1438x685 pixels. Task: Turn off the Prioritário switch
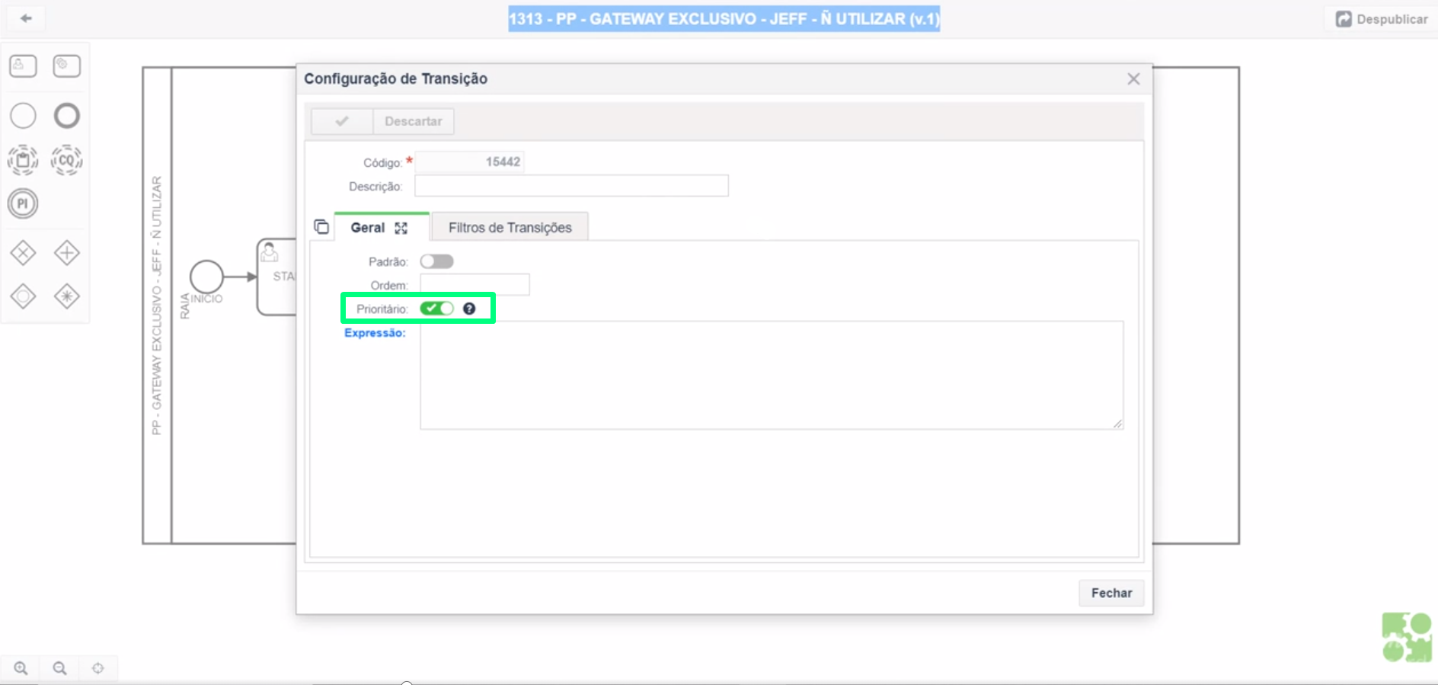point(436,309)
